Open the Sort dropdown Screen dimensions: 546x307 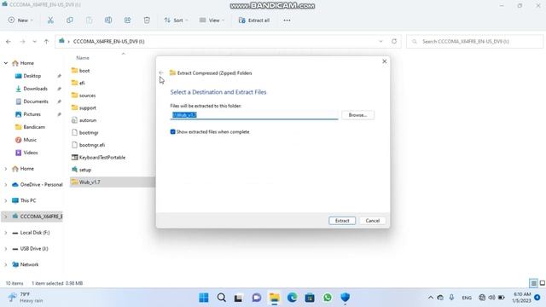tap(176, 20)
